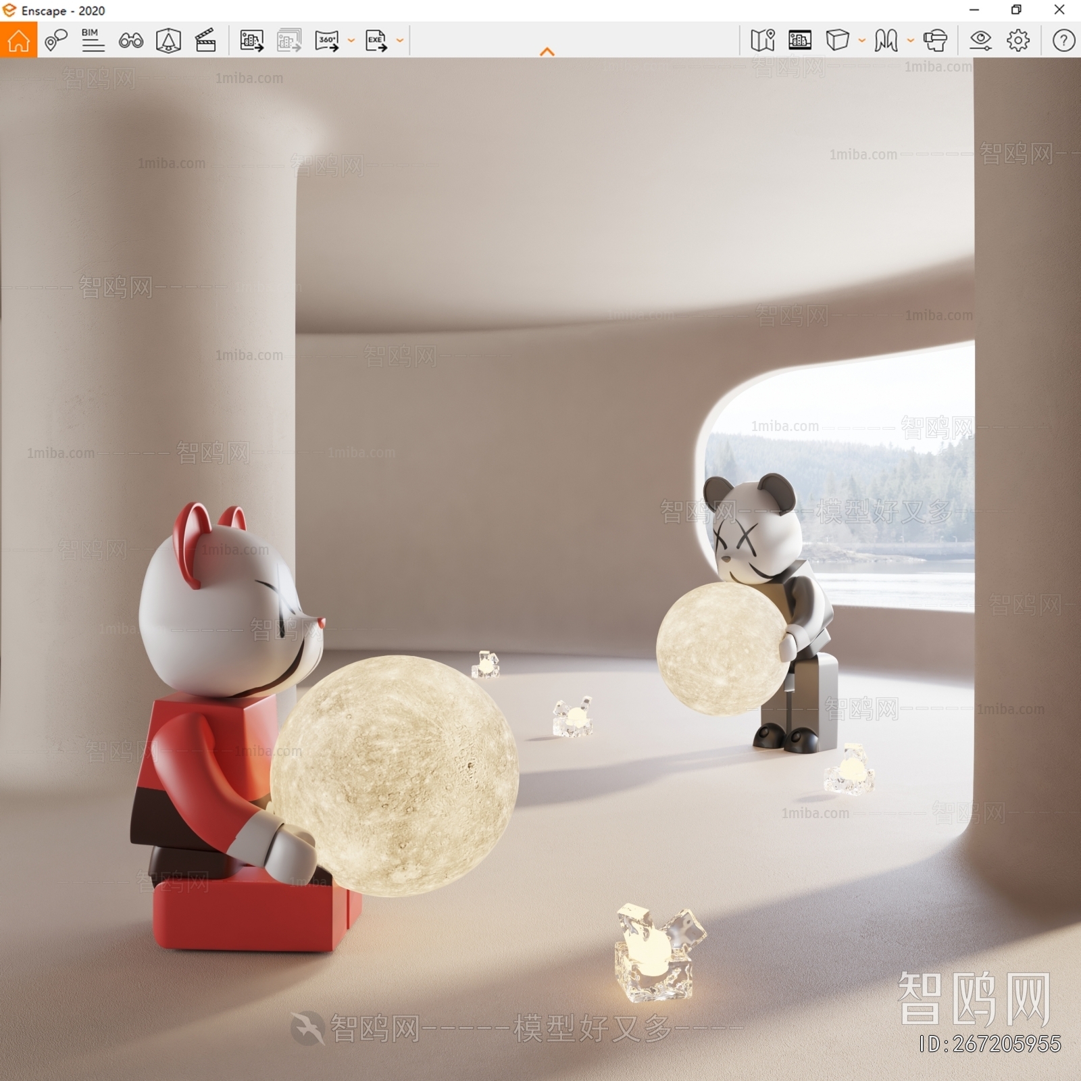Minimize the Enscape window
The image size is (1081, 1081).
point(974,10)
